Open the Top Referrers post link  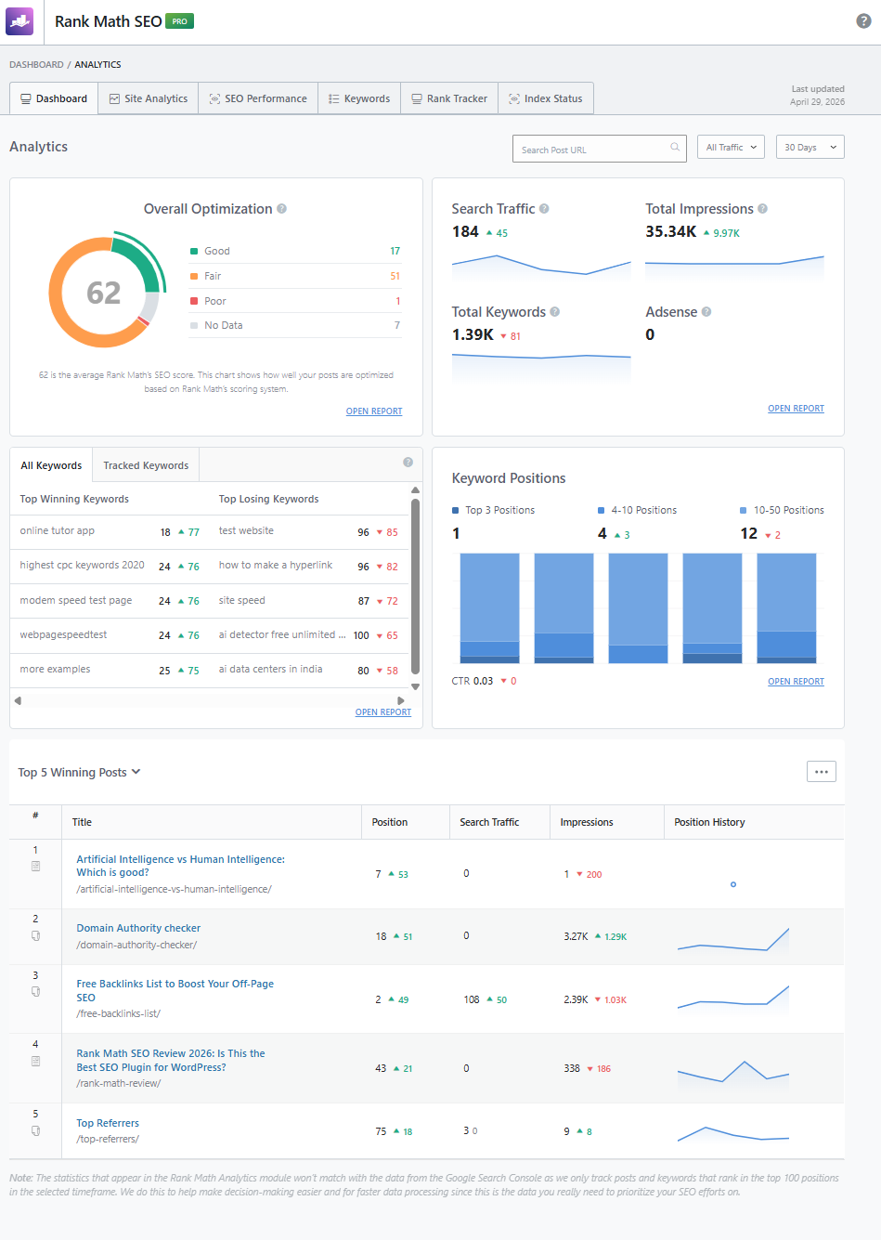108,1123
